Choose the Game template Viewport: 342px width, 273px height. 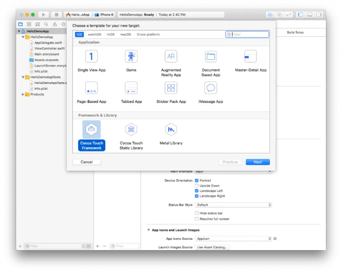click(131, 61)
